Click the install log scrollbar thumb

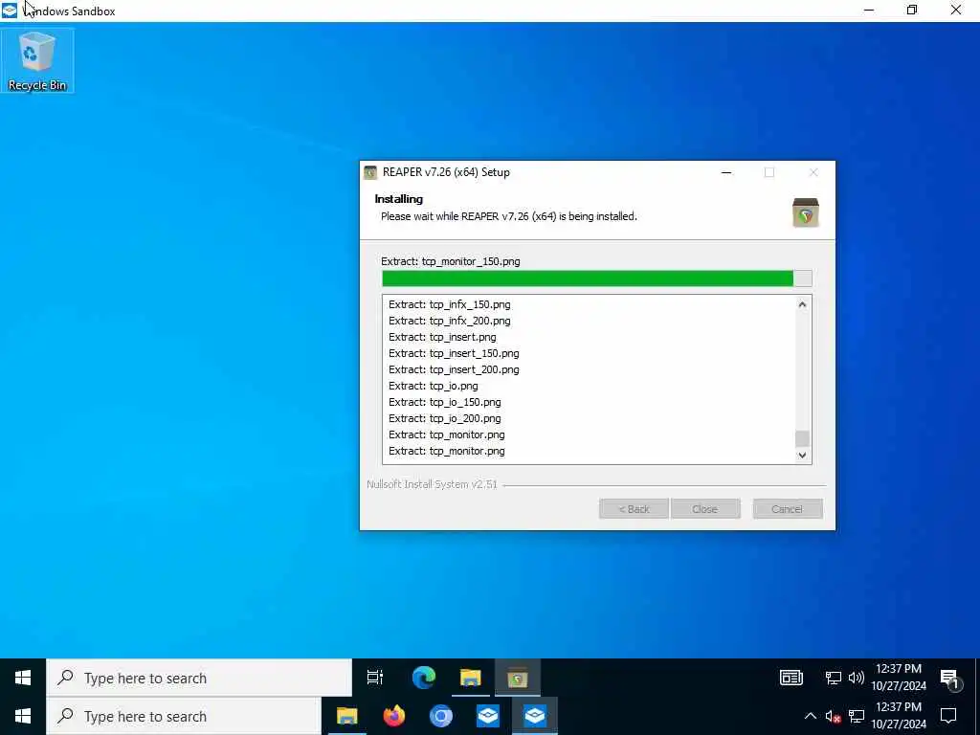pyautogui.click(x=803, y=438)
